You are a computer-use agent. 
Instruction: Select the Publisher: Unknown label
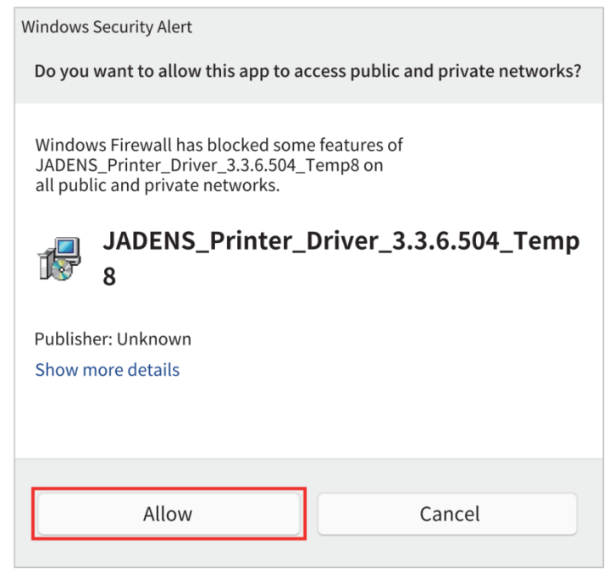[113, 339]
